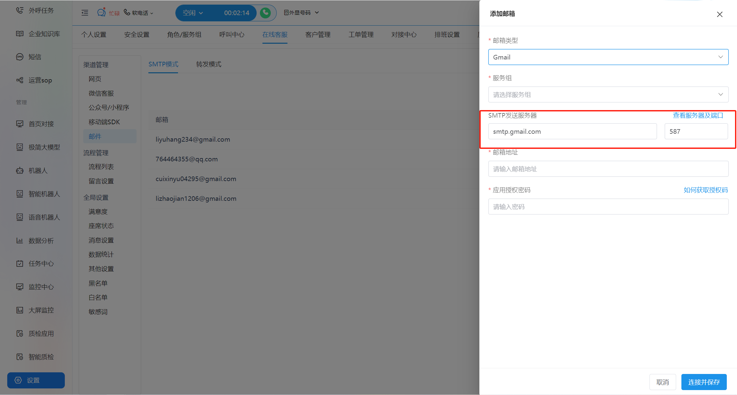Open the 短信 SMS icon

click(x=20, y=57)
